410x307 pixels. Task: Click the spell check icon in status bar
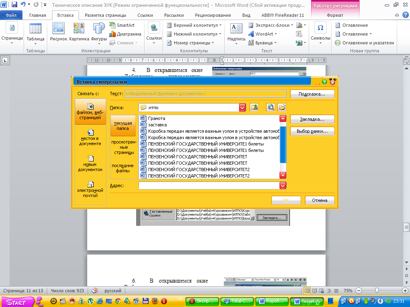coord(94,291)
